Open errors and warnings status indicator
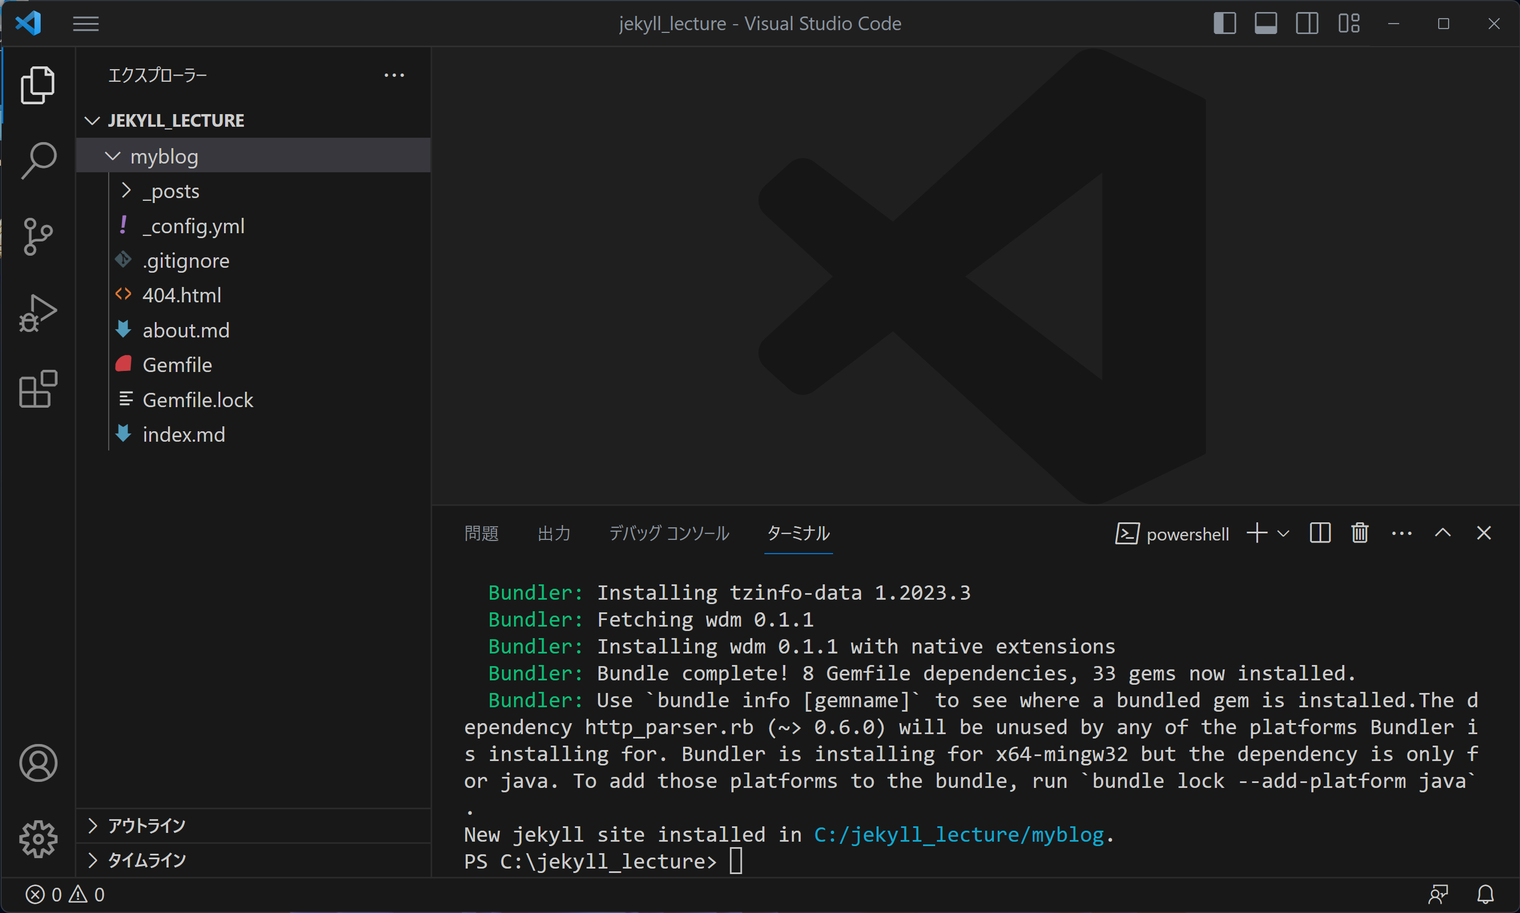The width and height of the screenshot is (1520, 913). [x=65, y=894]
